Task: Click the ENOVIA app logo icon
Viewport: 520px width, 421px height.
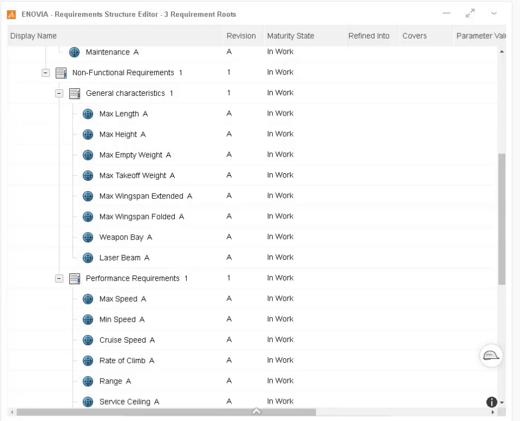Action: pos(11,15)
